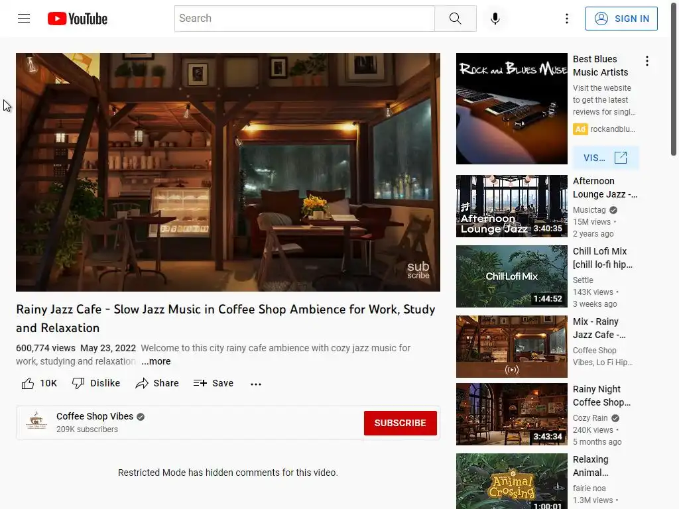Click the '209K subscribers' text
The image size is (679, 509).
click(x=87, y=429)
